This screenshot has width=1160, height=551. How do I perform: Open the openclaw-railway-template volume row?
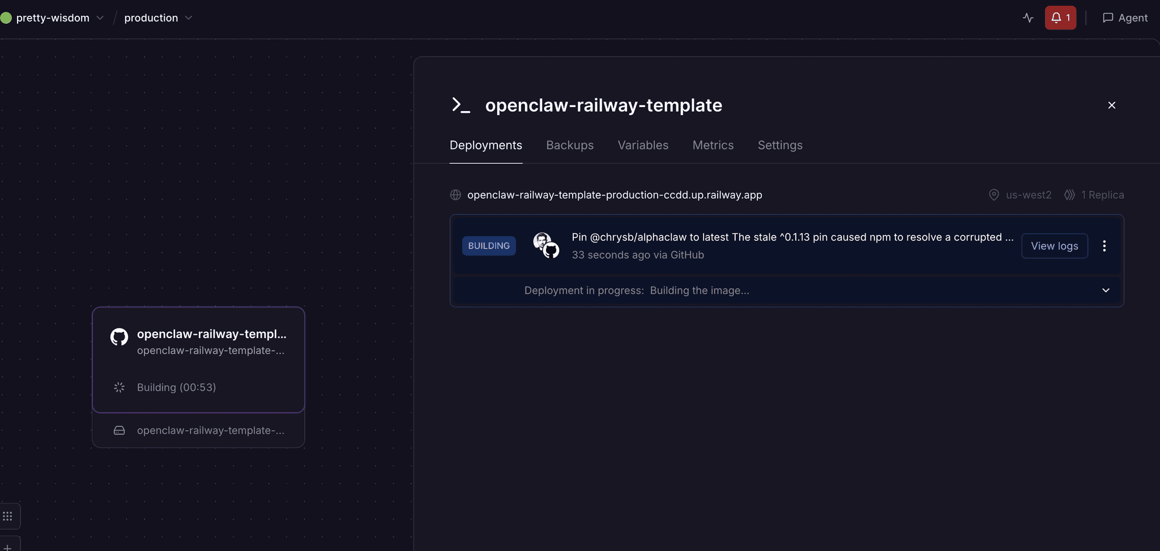(x=198, y=430)
